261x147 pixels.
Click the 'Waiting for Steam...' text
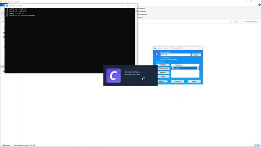[133, 72]
